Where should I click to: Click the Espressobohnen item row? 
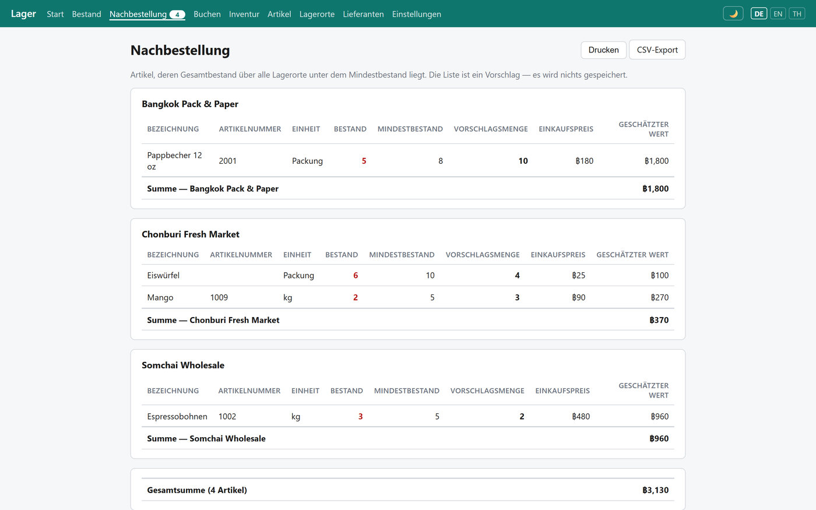pyautogui.click(x=408, y=416)
